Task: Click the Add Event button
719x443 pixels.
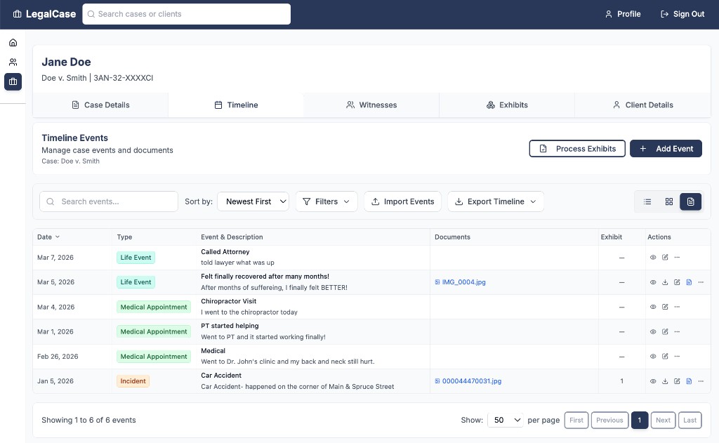Action: 666,148
